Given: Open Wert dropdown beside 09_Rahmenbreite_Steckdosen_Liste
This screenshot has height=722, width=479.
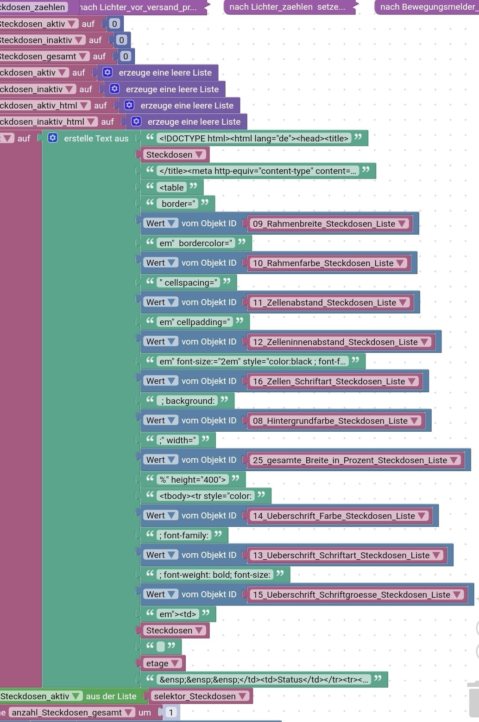Looking at the screenshot, I should tap(160, 224).
